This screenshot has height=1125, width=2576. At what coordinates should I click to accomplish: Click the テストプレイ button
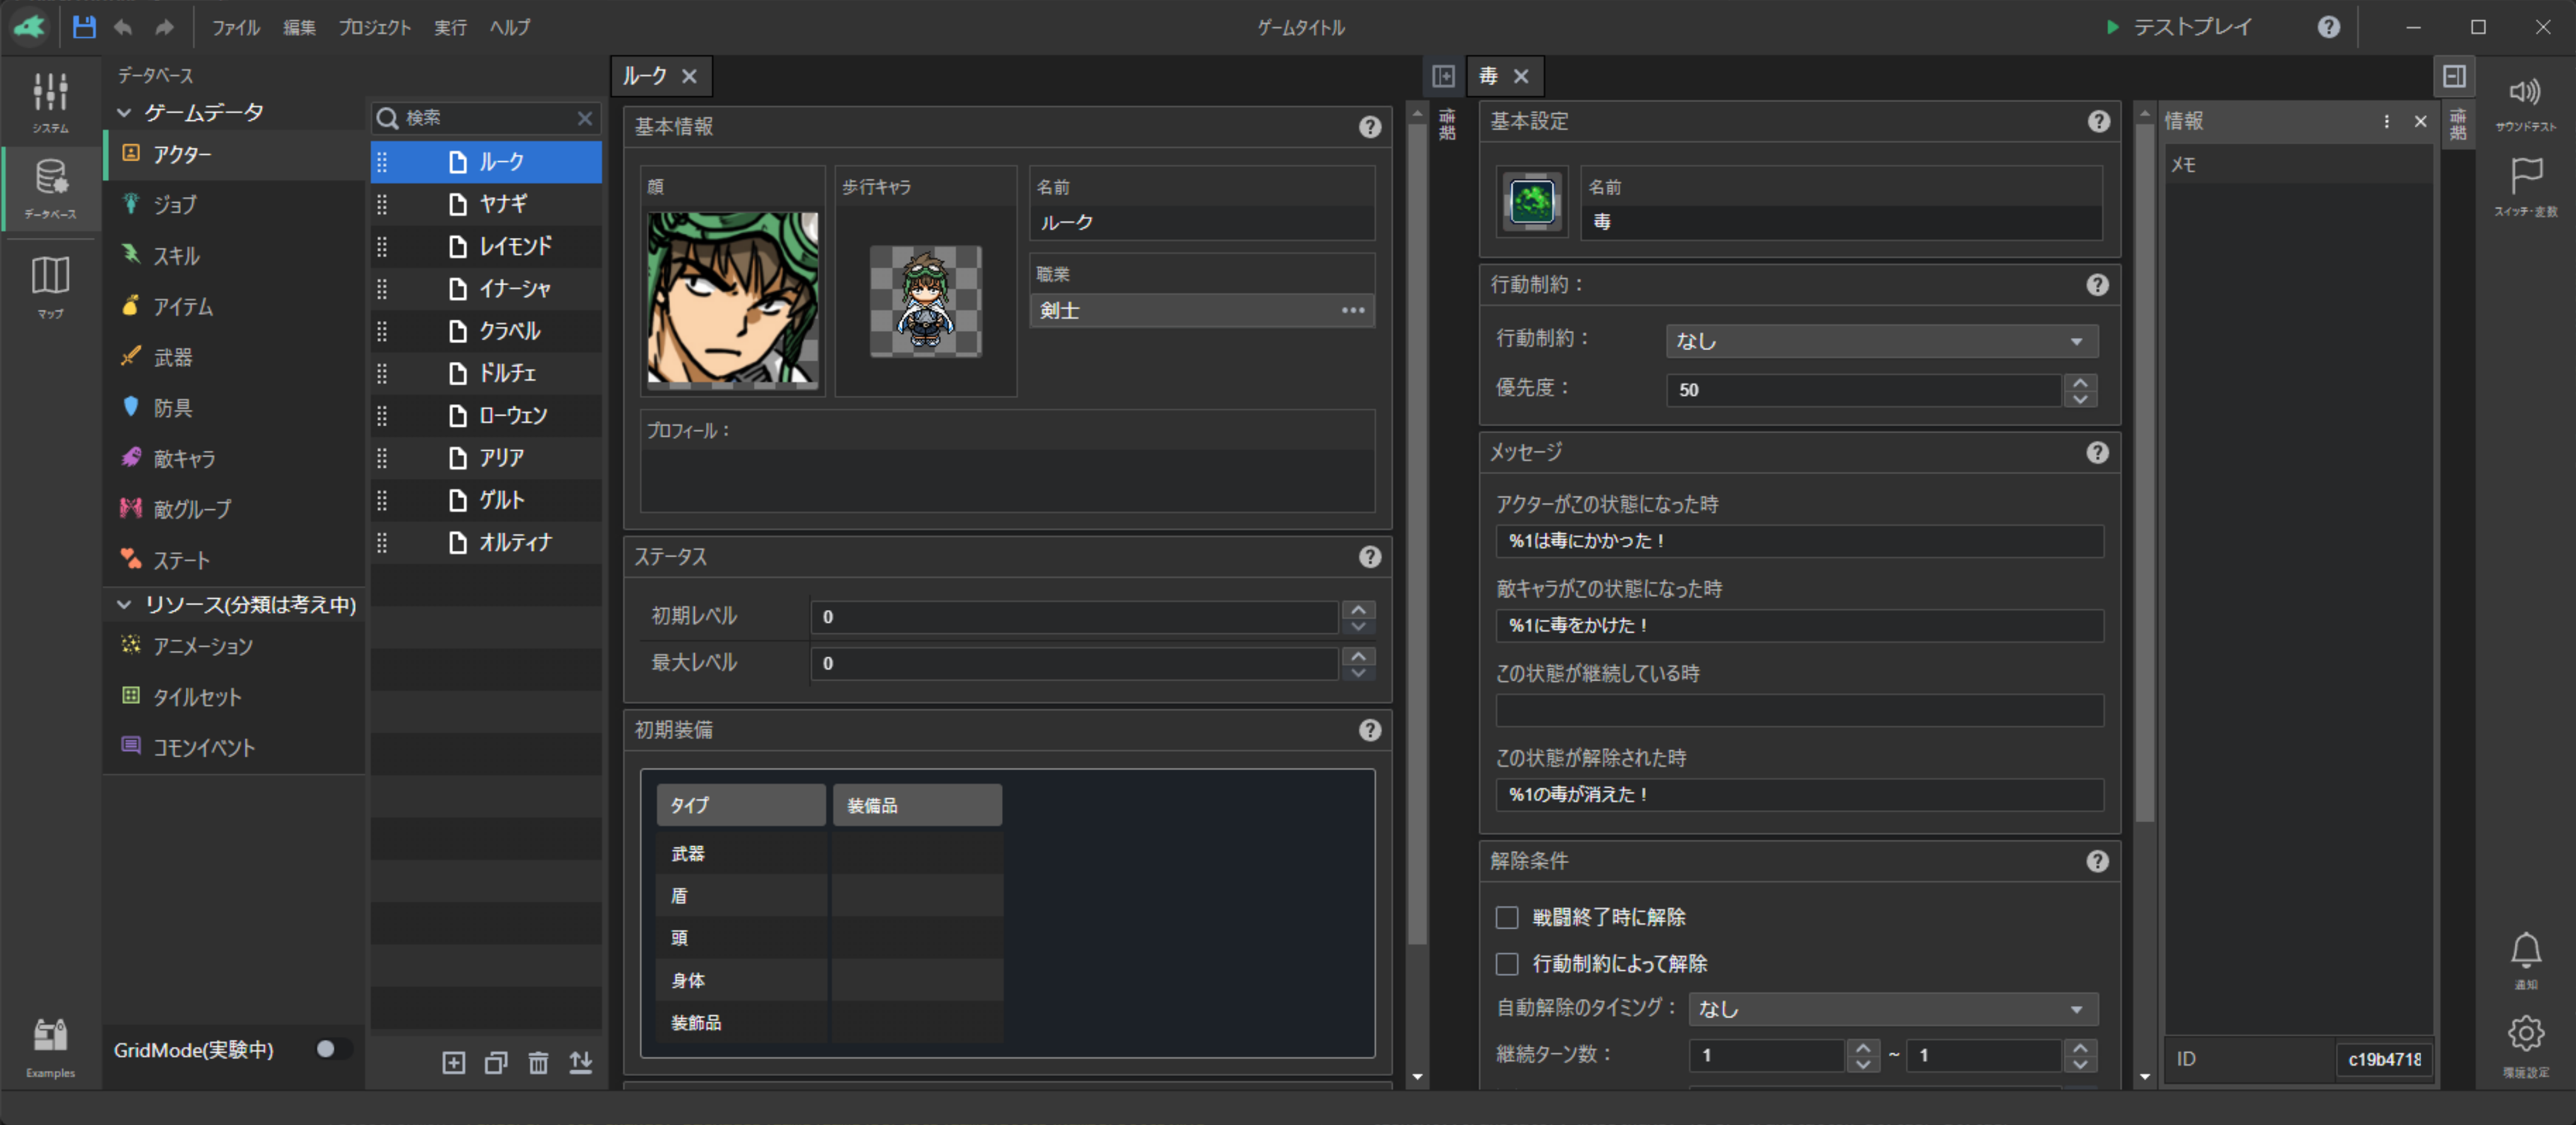(x=2179, y=27)
